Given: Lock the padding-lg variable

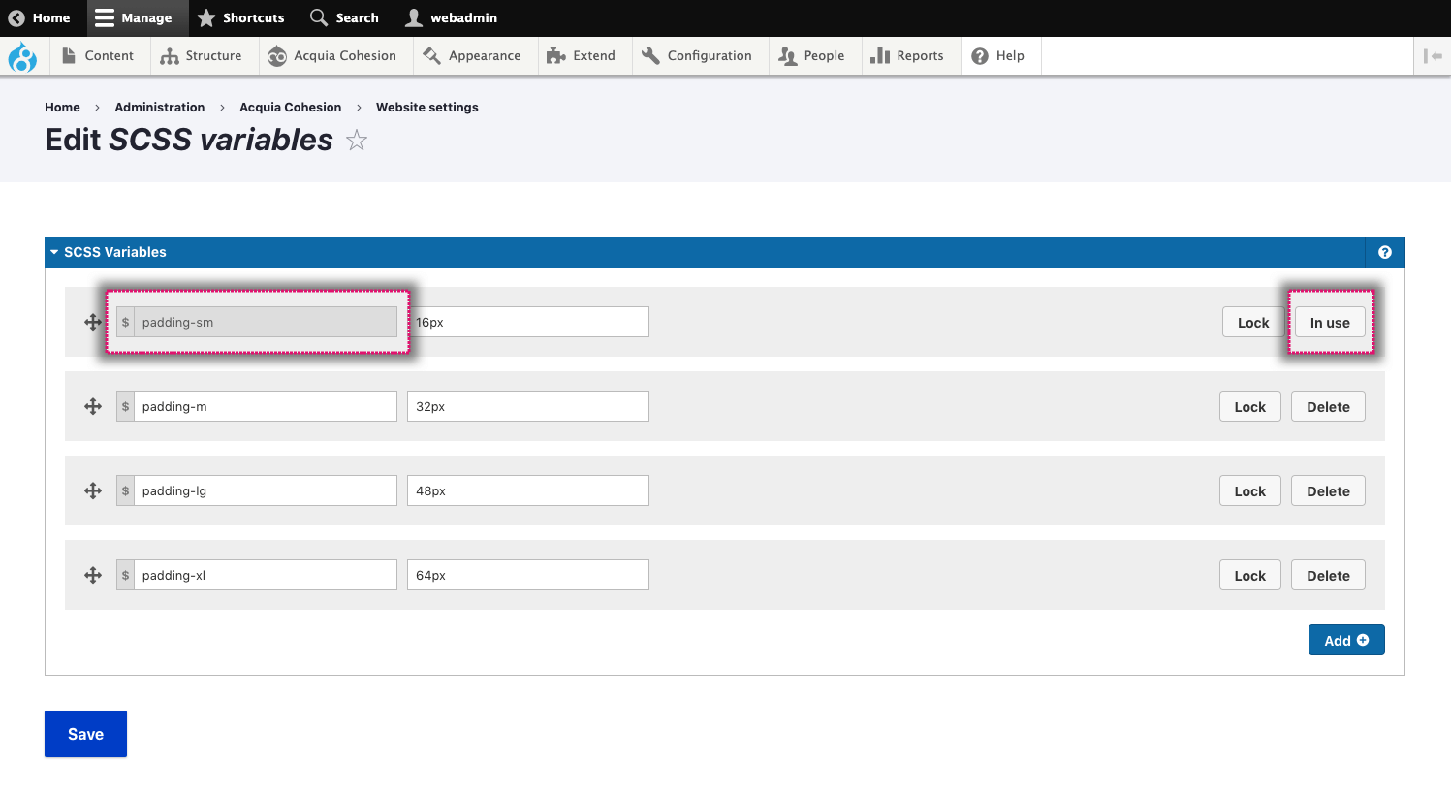Looking at the screenshot, I should pyautogui.click(x=1250, y=491).
